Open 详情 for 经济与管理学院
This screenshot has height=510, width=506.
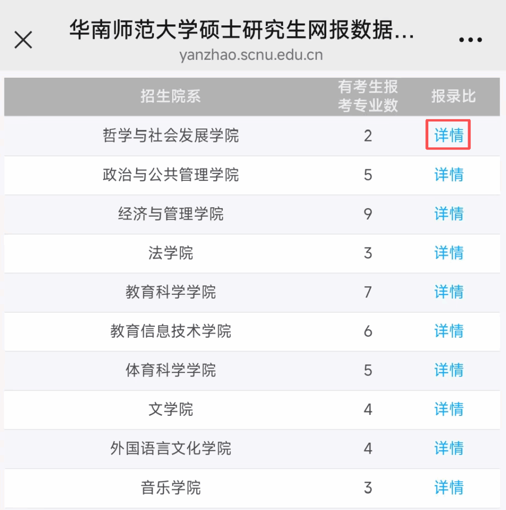[449, 214]
